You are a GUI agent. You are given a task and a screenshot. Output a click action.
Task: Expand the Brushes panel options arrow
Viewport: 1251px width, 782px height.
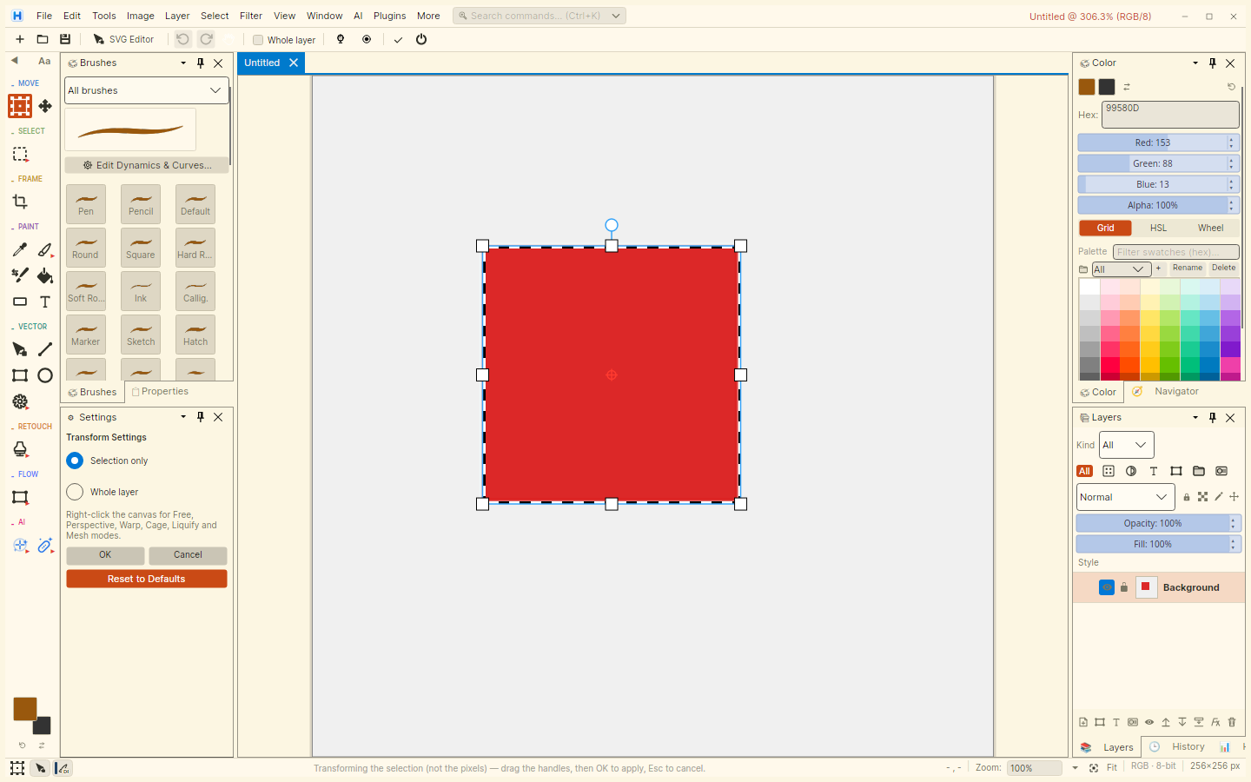click(183, 63)
